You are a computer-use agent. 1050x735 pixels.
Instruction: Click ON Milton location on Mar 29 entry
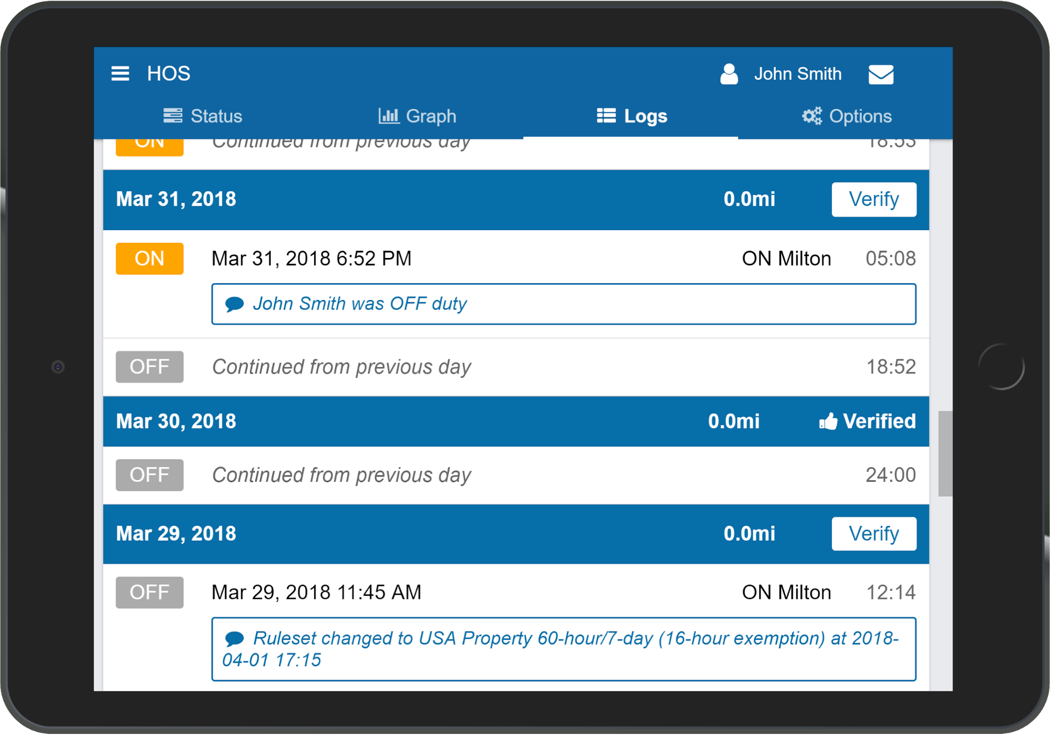[x=786, y=593]
